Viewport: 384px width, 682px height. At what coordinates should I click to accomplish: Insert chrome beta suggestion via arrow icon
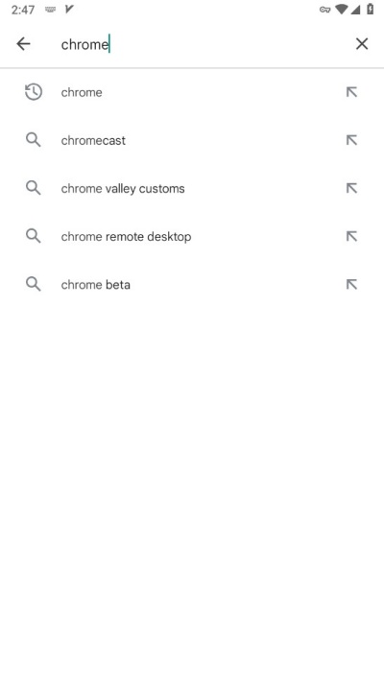[351, 285]
